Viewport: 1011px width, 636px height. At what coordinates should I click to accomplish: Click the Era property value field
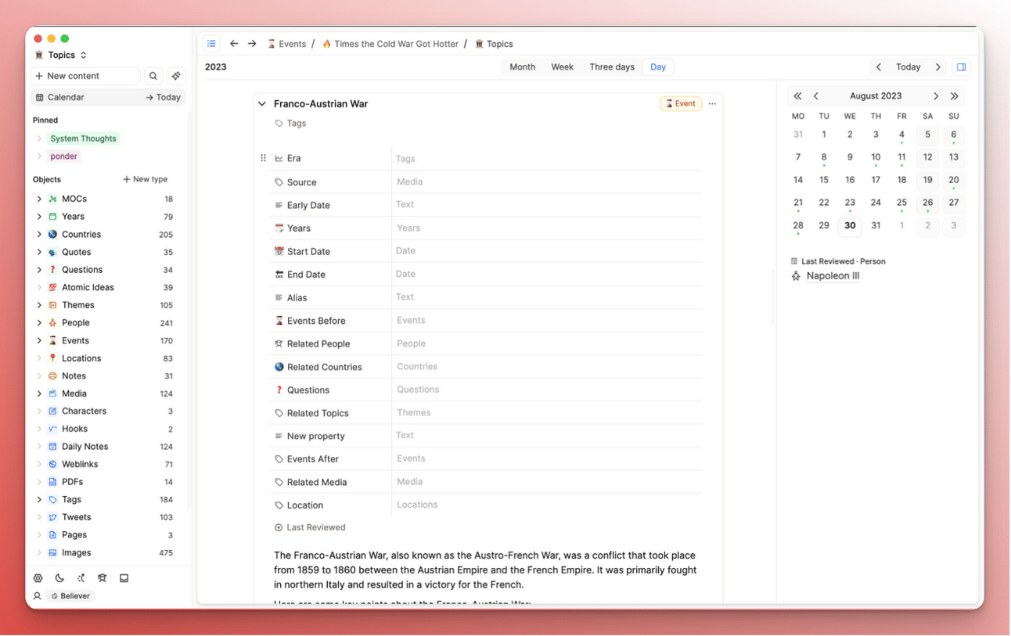click(547, 159)
